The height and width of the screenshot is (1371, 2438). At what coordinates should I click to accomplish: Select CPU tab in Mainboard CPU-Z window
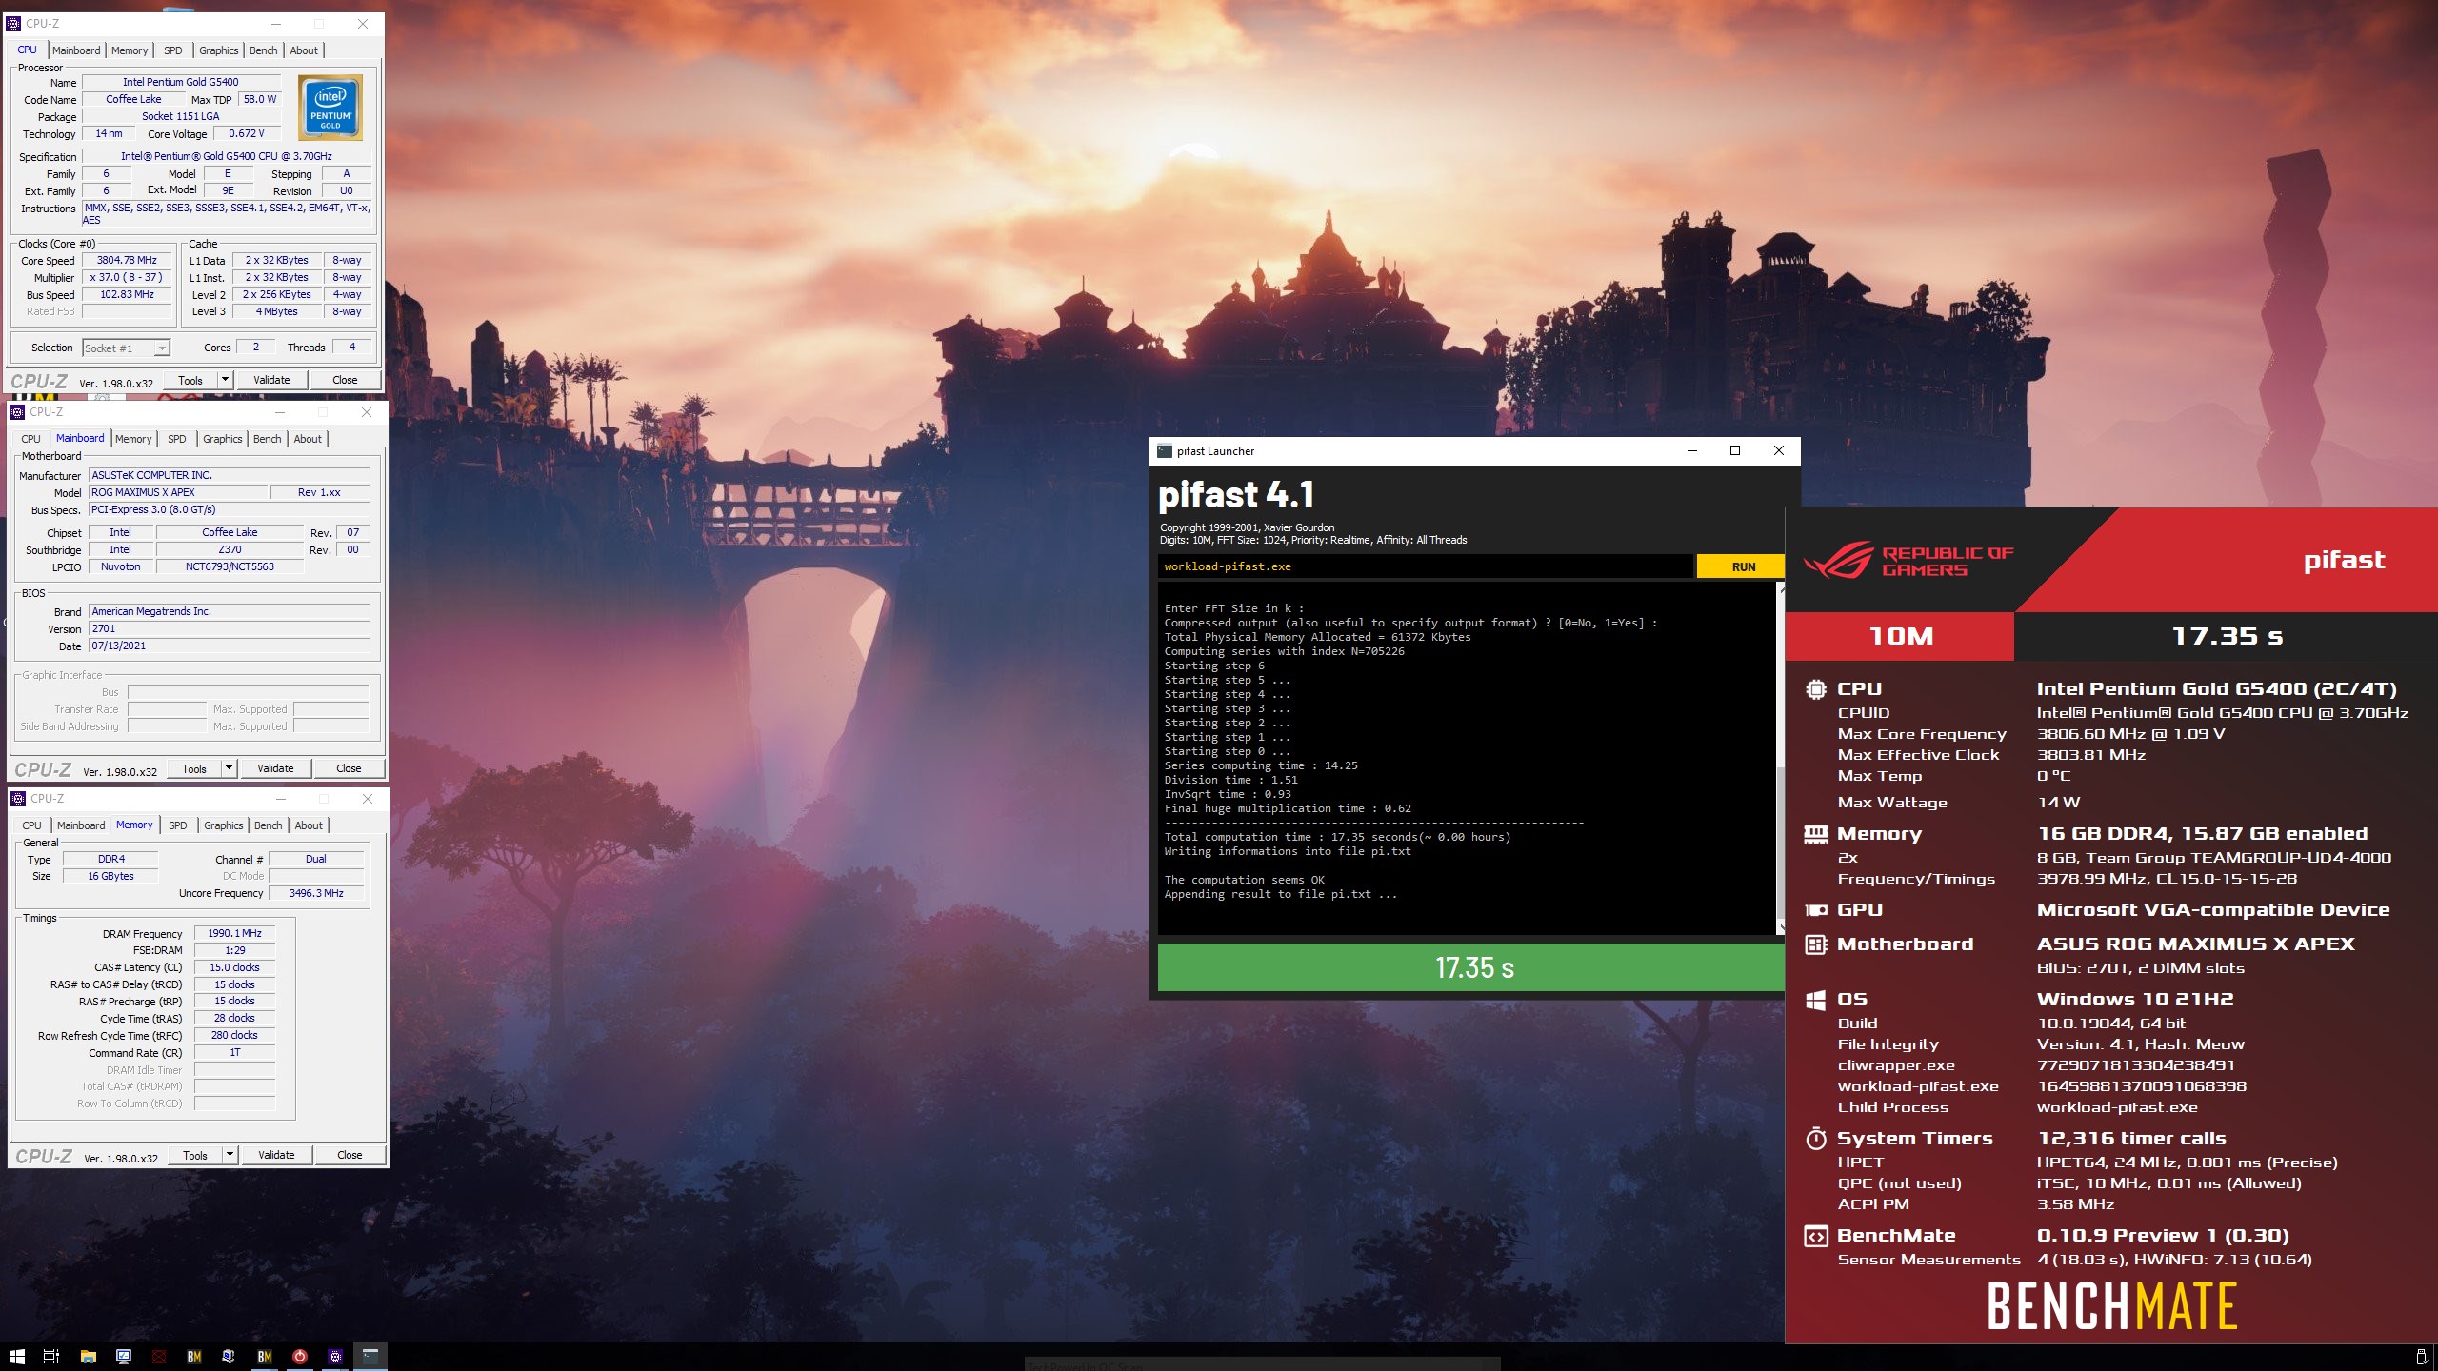tap(30, 439)
